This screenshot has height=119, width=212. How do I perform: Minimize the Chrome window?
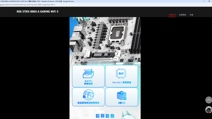(x=204, y=1)
